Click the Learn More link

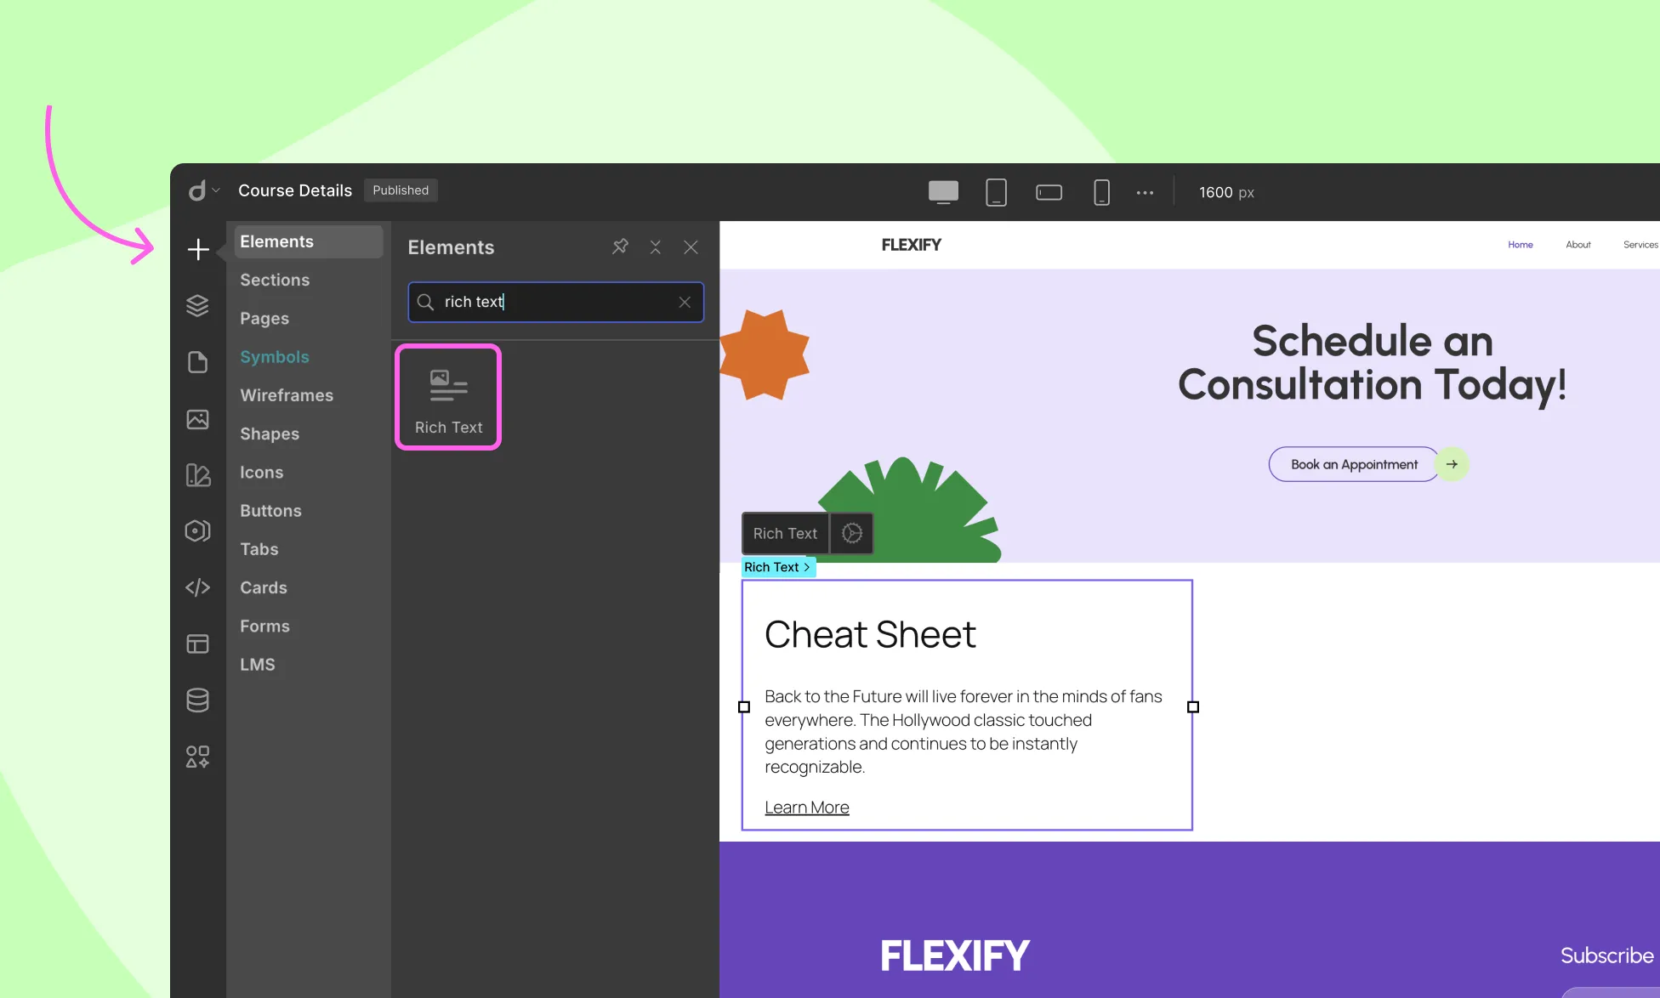click(807, 808)
